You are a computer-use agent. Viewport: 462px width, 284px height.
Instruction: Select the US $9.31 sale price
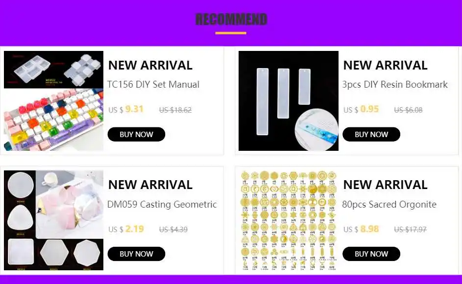point(126,109)
